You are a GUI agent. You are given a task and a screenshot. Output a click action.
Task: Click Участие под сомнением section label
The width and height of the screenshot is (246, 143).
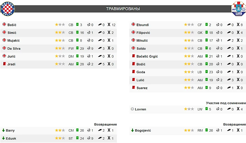click(x=226, y=103)
